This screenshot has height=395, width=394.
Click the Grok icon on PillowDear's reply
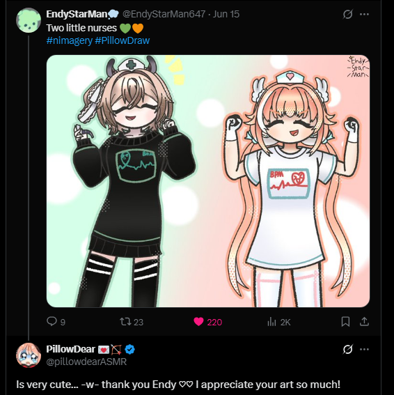click(347, 349)
